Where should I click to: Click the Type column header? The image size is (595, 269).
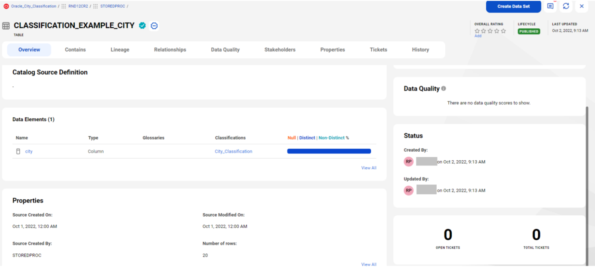[93, 138]
